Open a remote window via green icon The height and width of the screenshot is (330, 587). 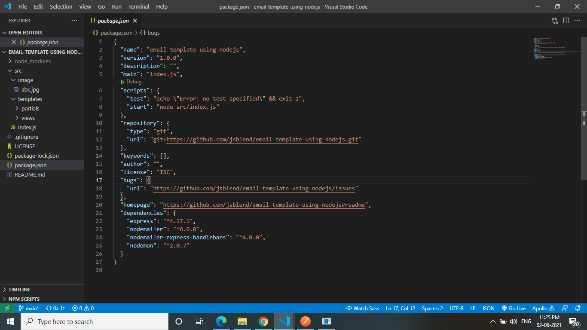[6, 308]
